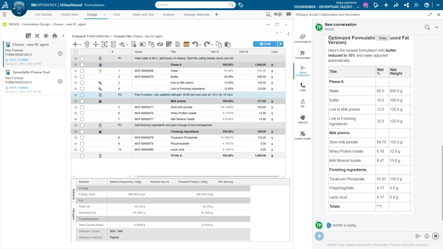The height and width of the screenshot is (249, 443).
Task: Click the help question mark icon
Action: click(426, 5)
